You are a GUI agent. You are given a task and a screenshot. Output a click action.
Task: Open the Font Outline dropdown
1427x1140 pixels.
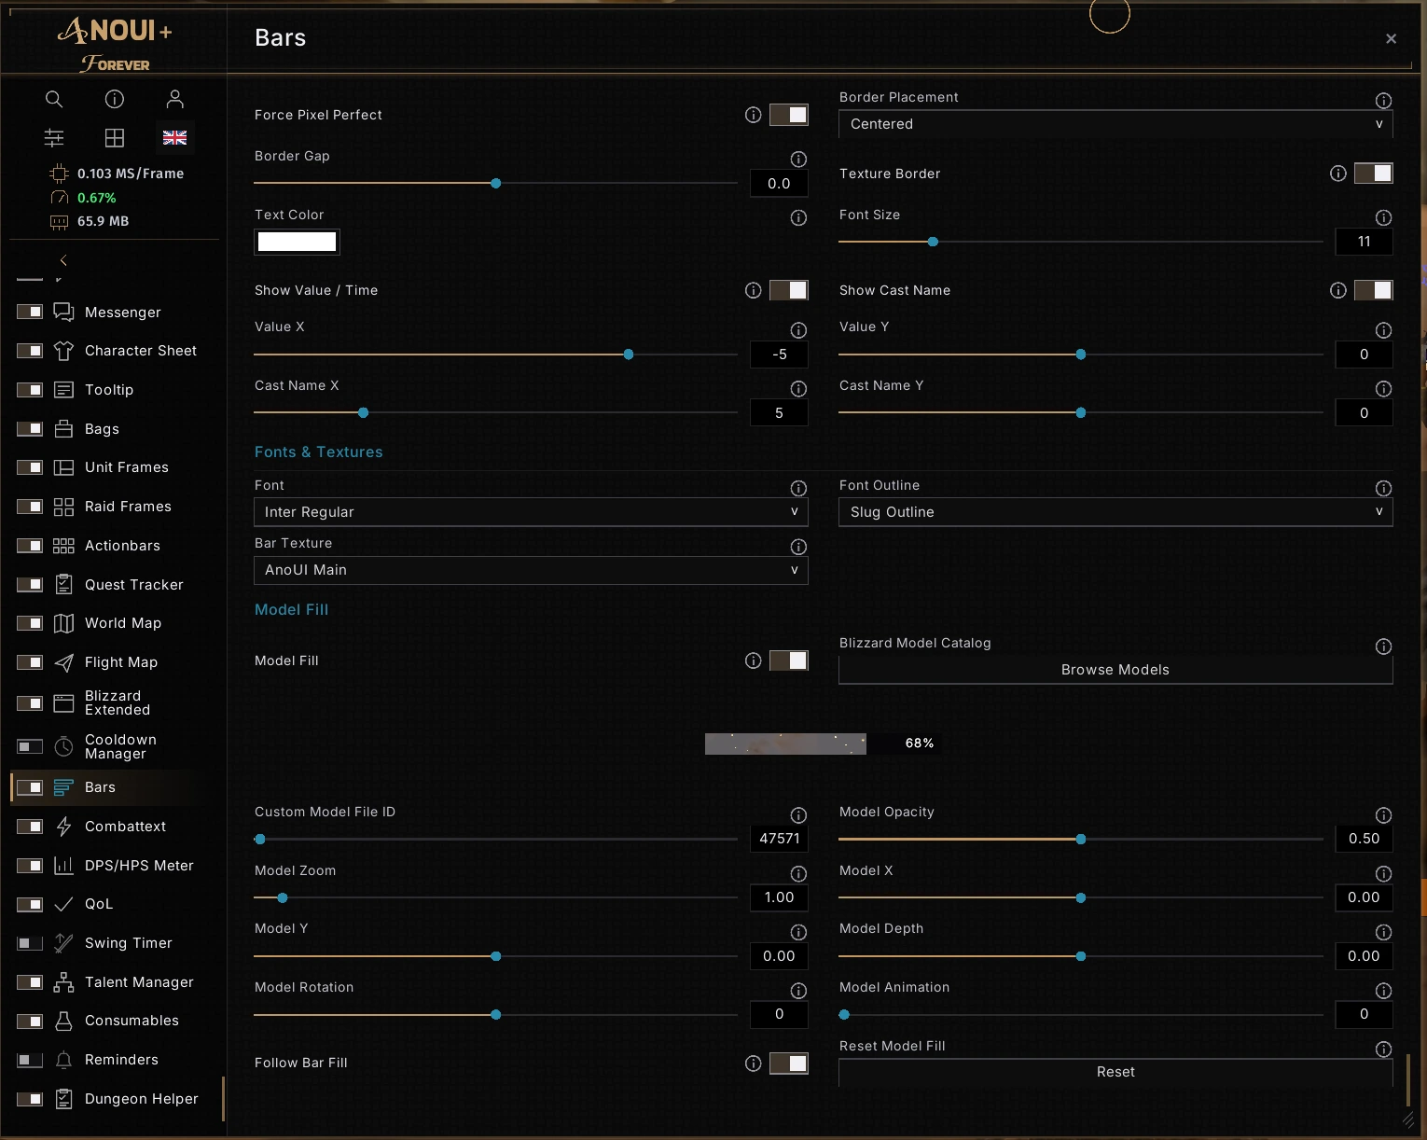1115,512
